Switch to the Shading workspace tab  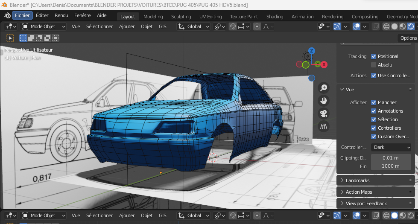275,17
